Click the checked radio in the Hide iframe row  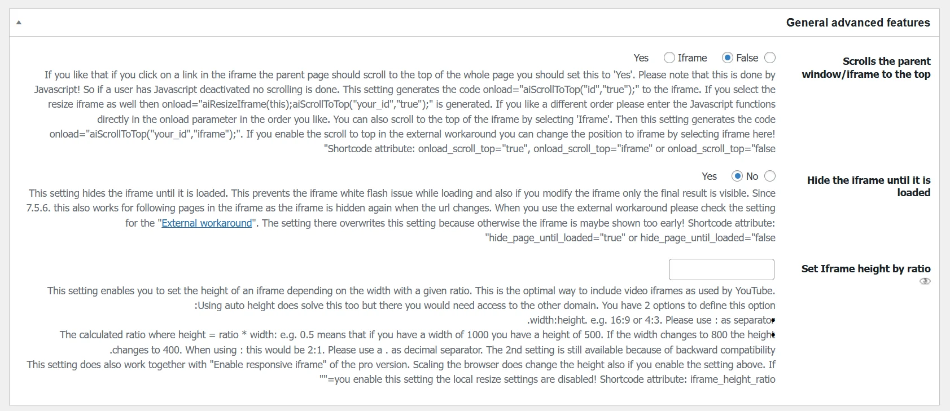pyautogui.click(x=737, y=176)
